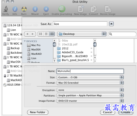Open the Info toolbar icon

tap(15, 9)
